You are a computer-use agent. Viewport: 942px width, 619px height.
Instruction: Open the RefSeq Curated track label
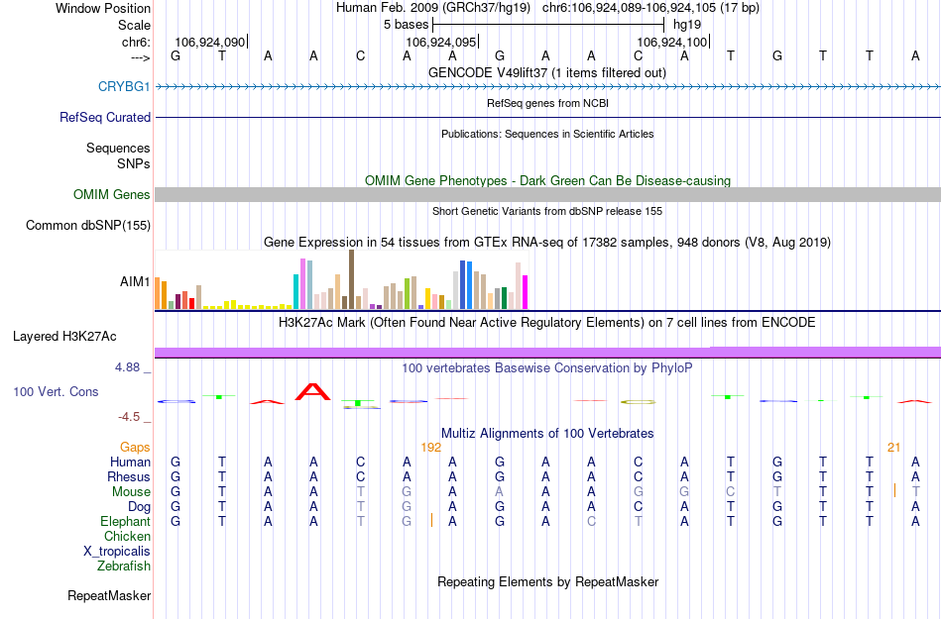pyautogui.click(x=104, y=117)
